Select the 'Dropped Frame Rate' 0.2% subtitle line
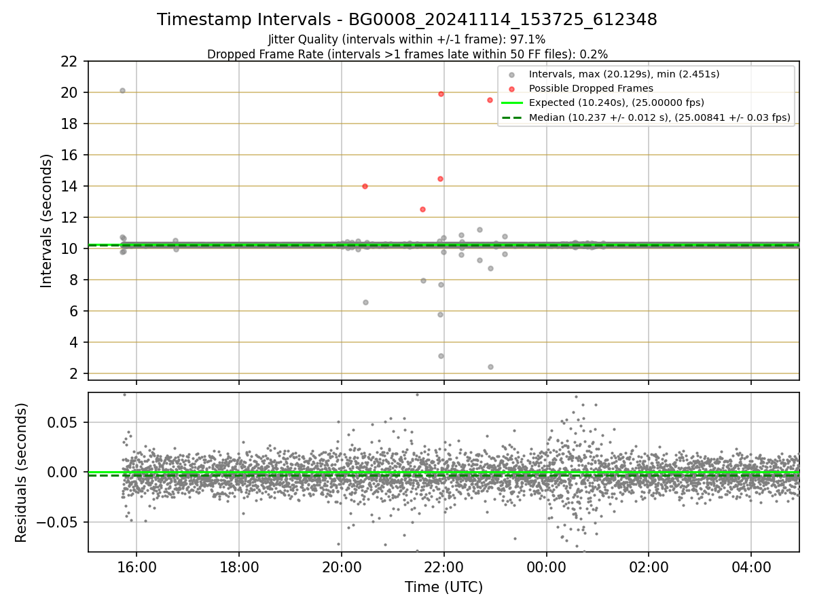 pyautogui.click(x=407, y=54)
